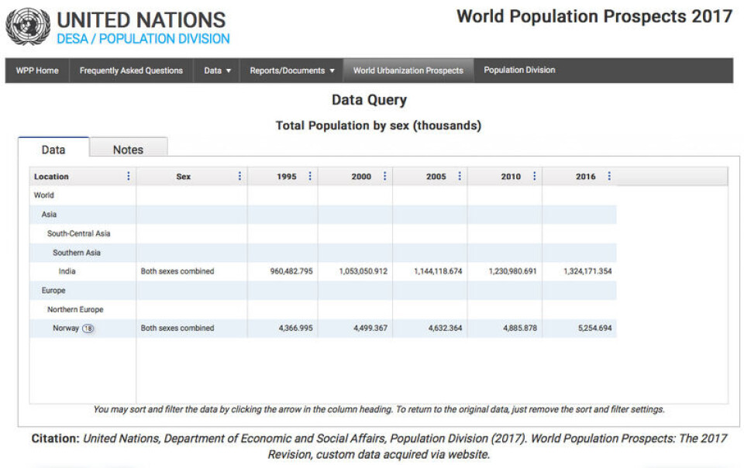Select the Data tab
744x468 pixels.
tap(53, 150)
